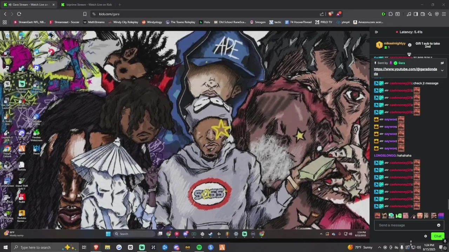449x252 pixels.
Task: Open the 79°F Sunny weather widget
Action: click(360, 247)
